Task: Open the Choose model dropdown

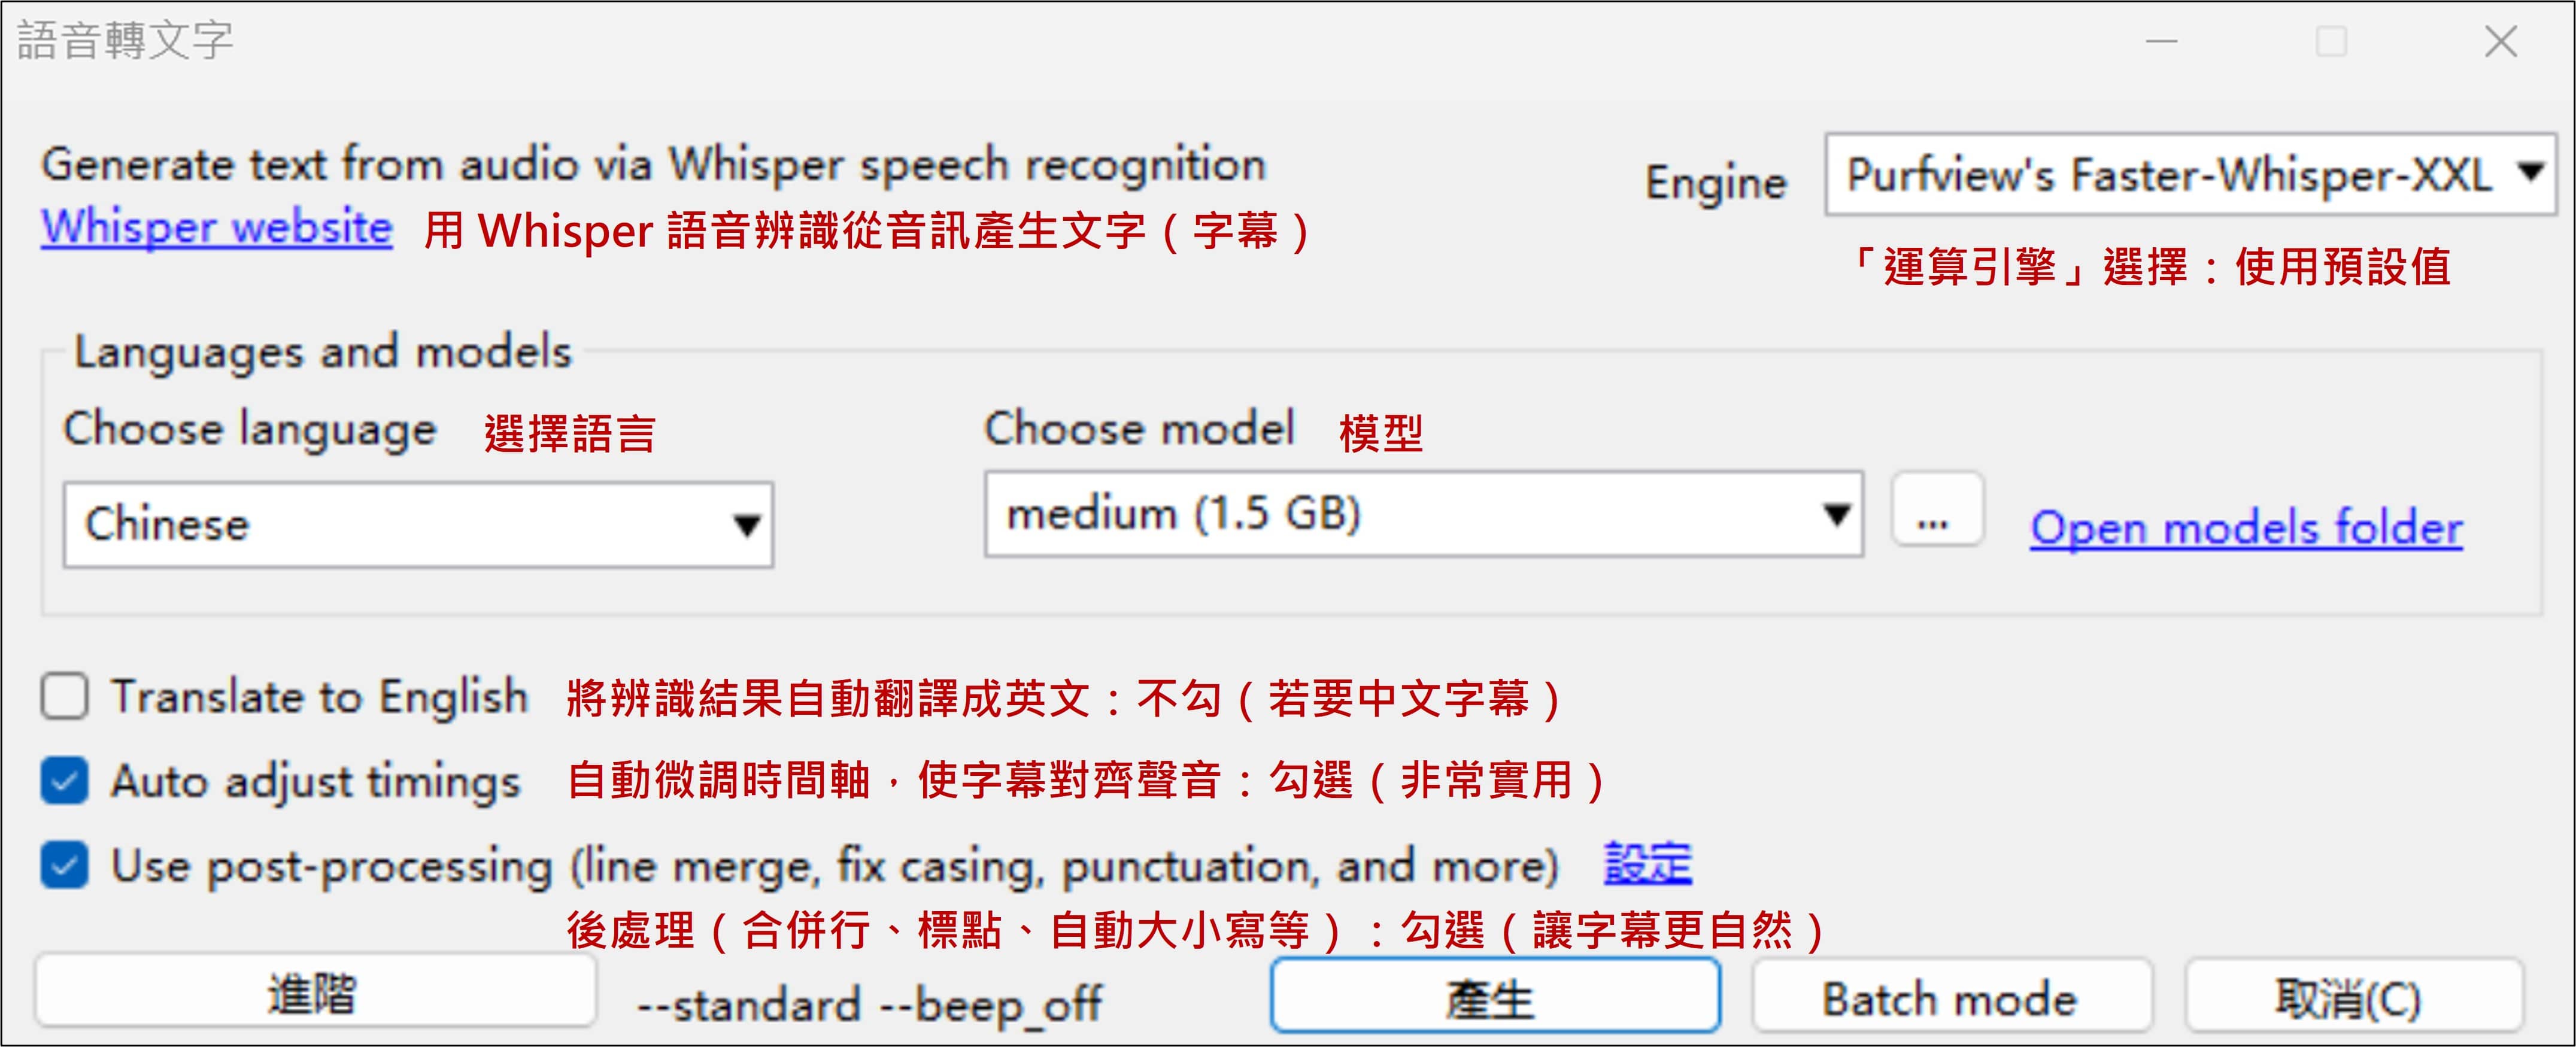Action: point(1422,515)
